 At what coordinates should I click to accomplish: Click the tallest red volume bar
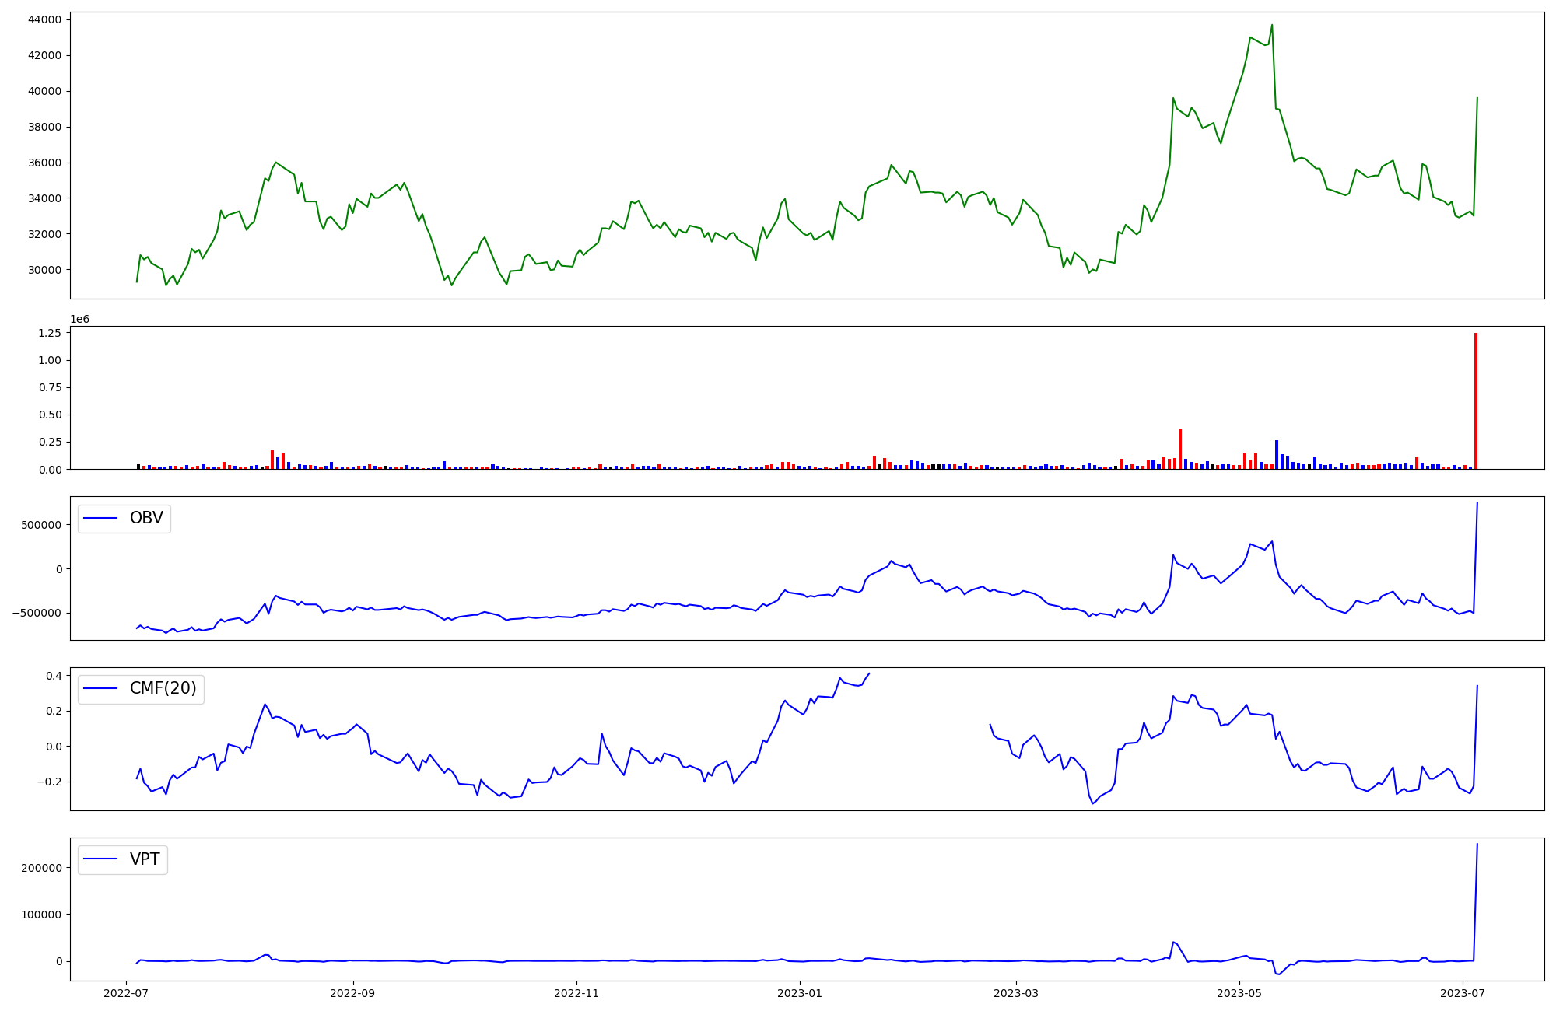click(1476, 401)
